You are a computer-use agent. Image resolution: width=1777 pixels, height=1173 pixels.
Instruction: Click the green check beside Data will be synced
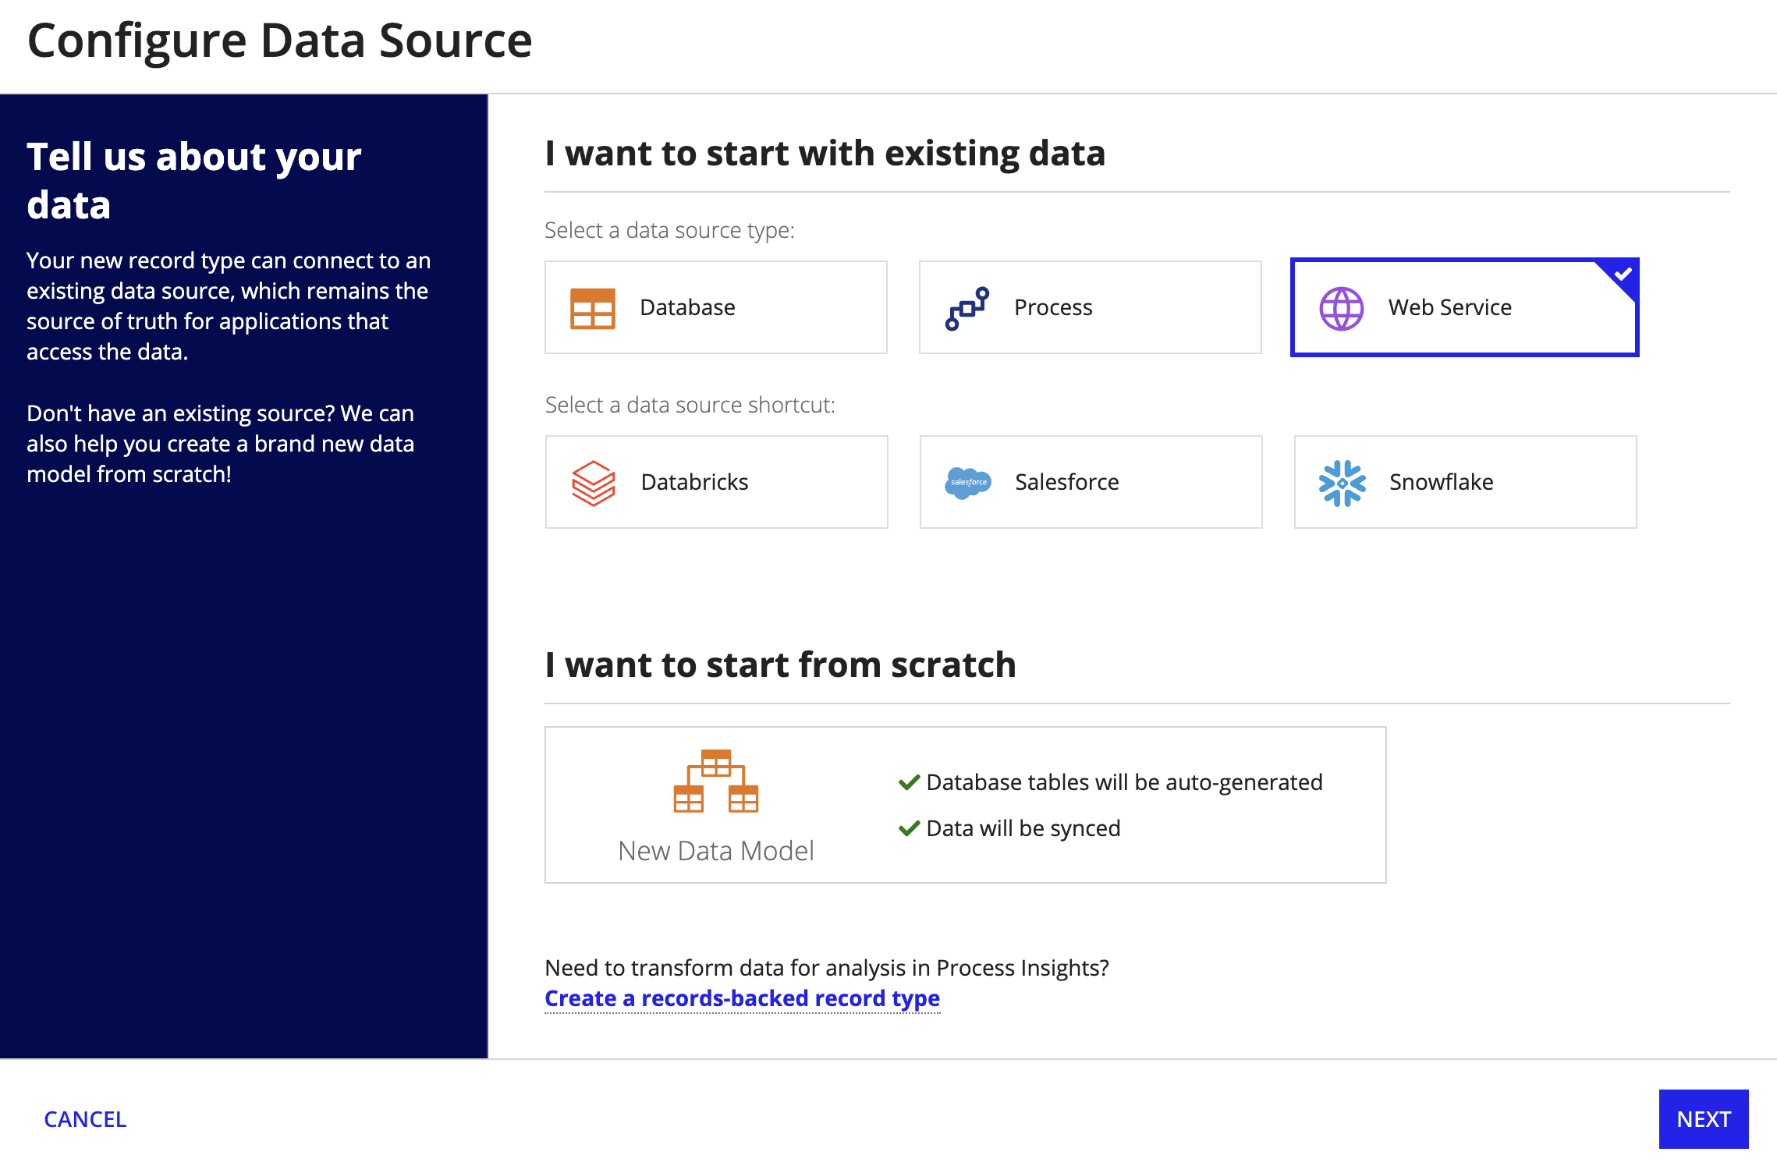[909, 828]
